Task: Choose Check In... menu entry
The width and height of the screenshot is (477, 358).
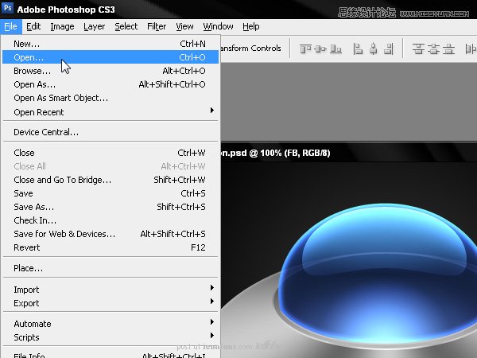Action: 111,220
